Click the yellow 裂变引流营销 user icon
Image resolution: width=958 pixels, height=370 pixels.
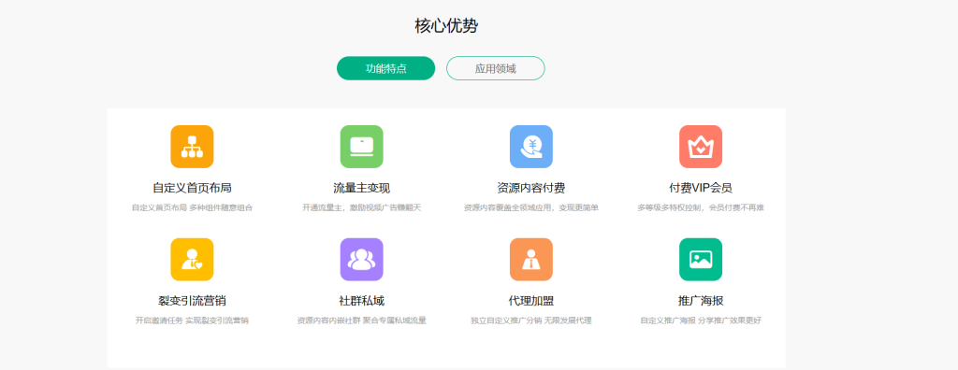192,260
